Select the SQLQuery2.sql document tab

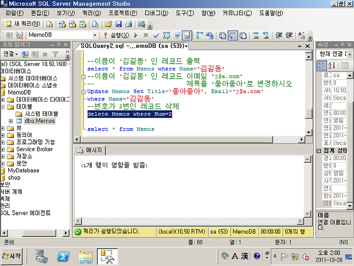[133, 46]
